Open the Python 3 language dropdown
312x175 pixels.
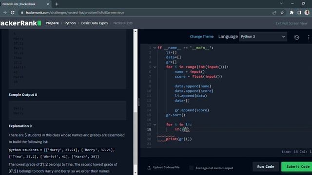coord(263,36)
